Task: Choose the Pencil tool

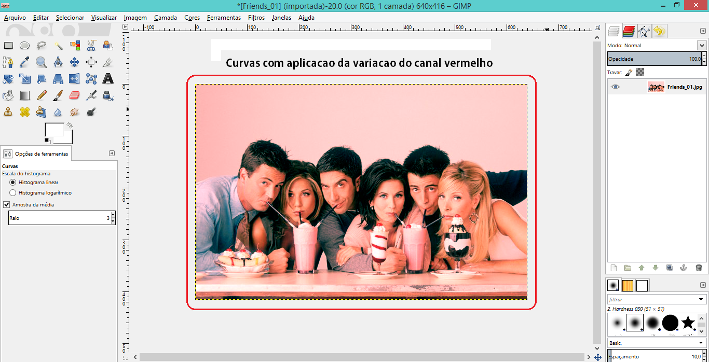Action: [41, 95]
